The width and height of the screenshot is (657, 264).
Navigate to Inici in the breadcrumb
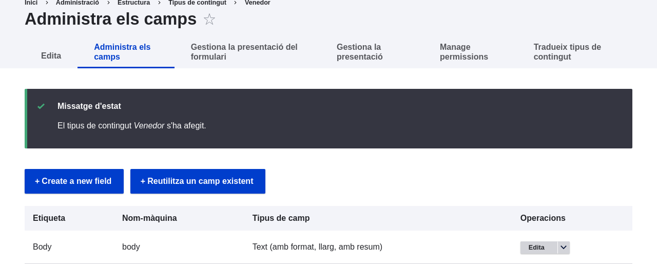(x=31, y=3)
